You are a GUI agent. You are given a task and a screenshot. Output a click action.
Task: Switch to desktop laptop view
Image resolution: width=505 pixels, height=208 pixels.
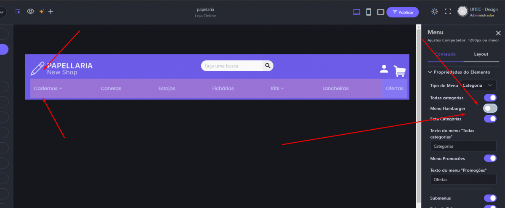point(356,12)
